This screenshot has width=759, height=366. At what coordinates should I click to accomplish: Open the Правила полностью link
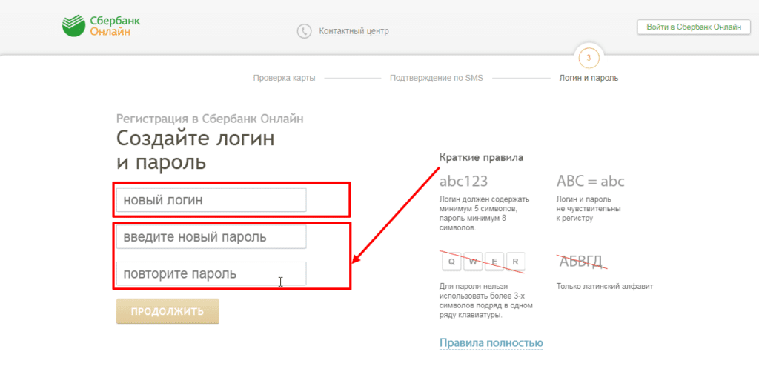(491, 343)
